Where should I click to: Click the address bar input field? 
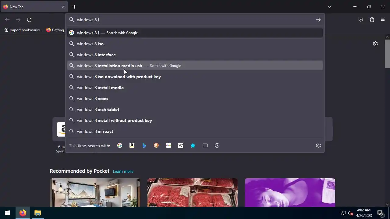[195, 20]
